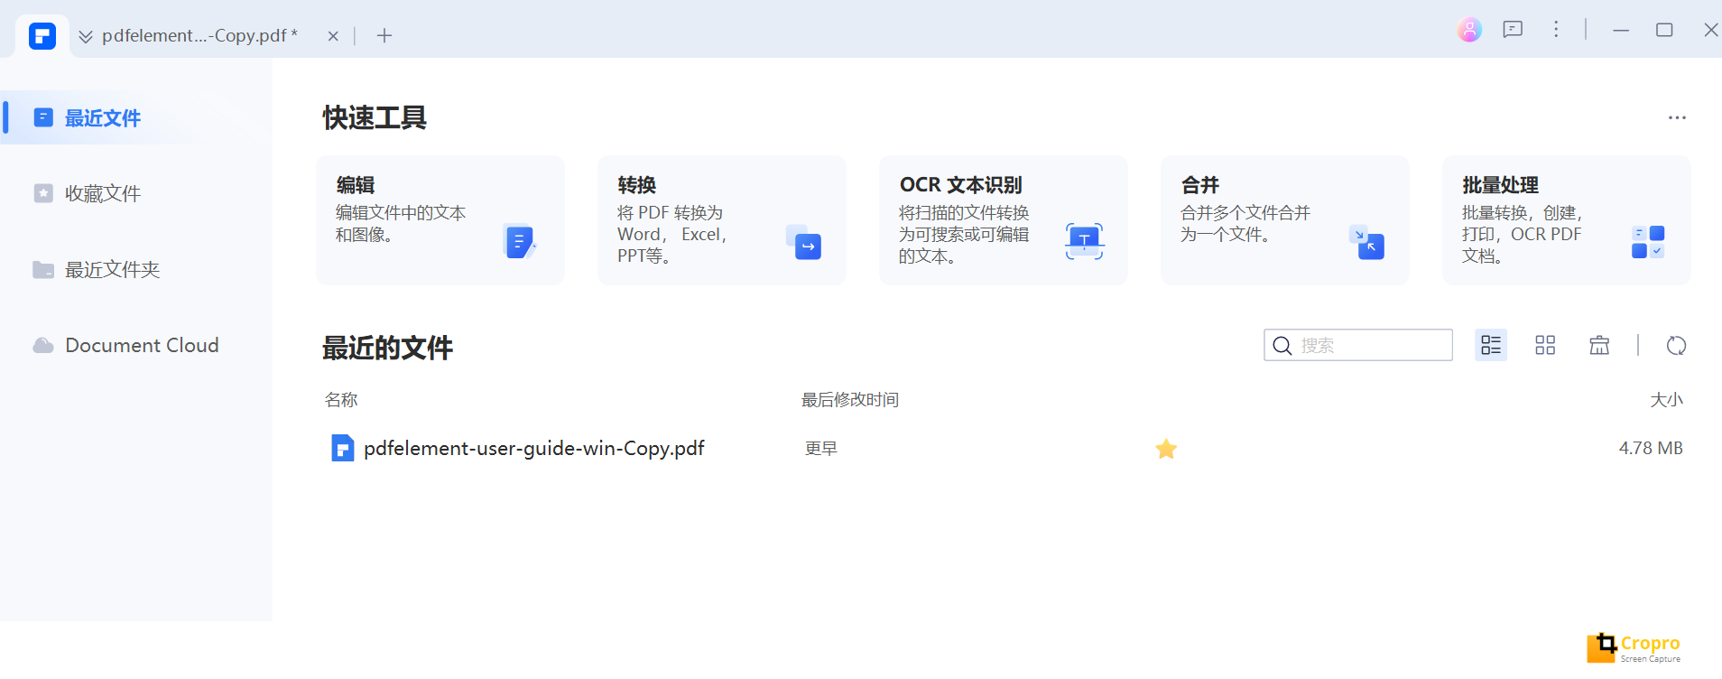Viewport: 1722px width, 679px height.
Task: Open the tab list dropdown arrow
Action: [86, 36]
